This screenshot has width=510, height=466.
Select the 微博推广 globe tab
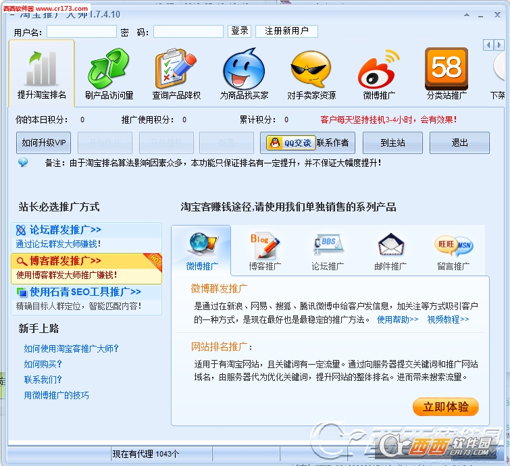(x=202, y=250)
